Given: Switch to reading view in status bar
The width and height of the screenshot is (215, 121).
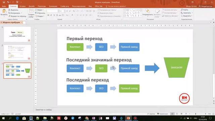Looking at the screenshot, I should 181,114.
